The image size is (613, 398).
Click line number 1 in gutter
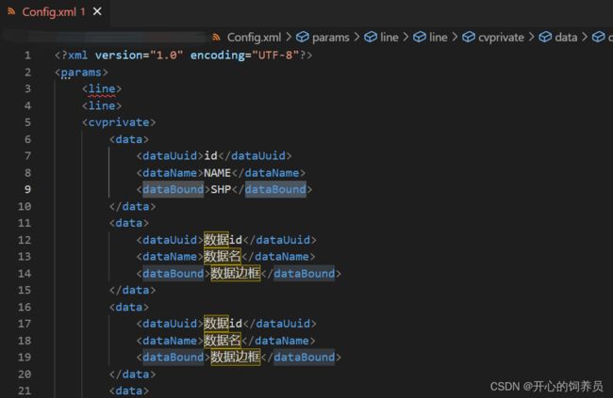27,55
